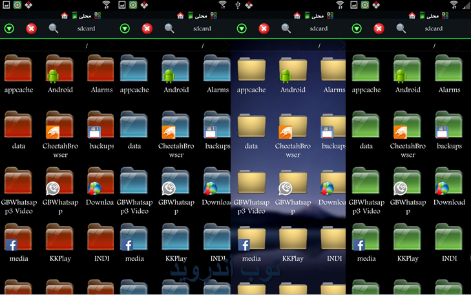Click the search magnifier in green-folder panel
Screen dimensions: 471x295
pyautogui.click(x=401, y=28)
